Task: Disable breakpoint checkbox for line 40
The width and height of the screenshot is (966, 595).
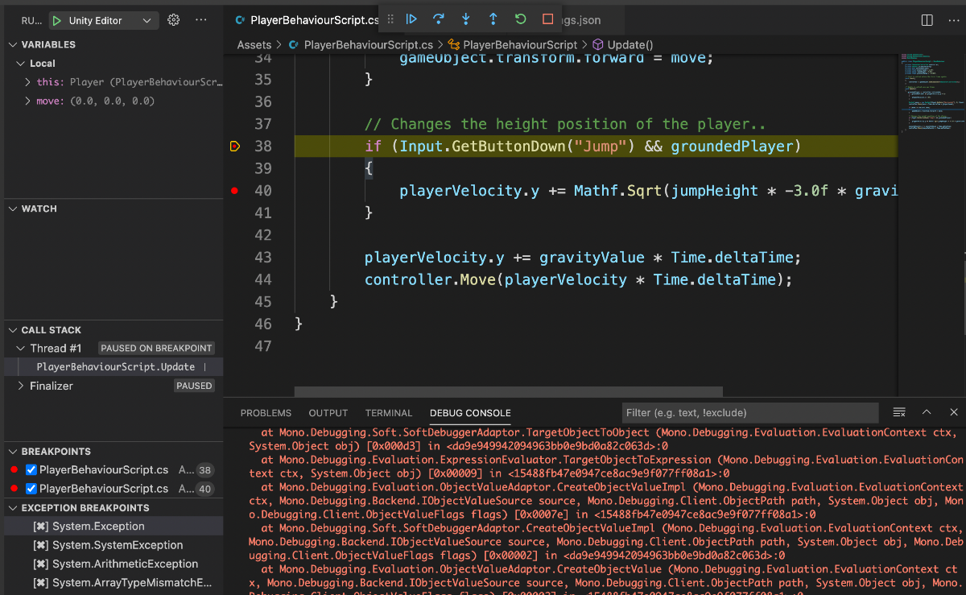Action: (31, 489)
